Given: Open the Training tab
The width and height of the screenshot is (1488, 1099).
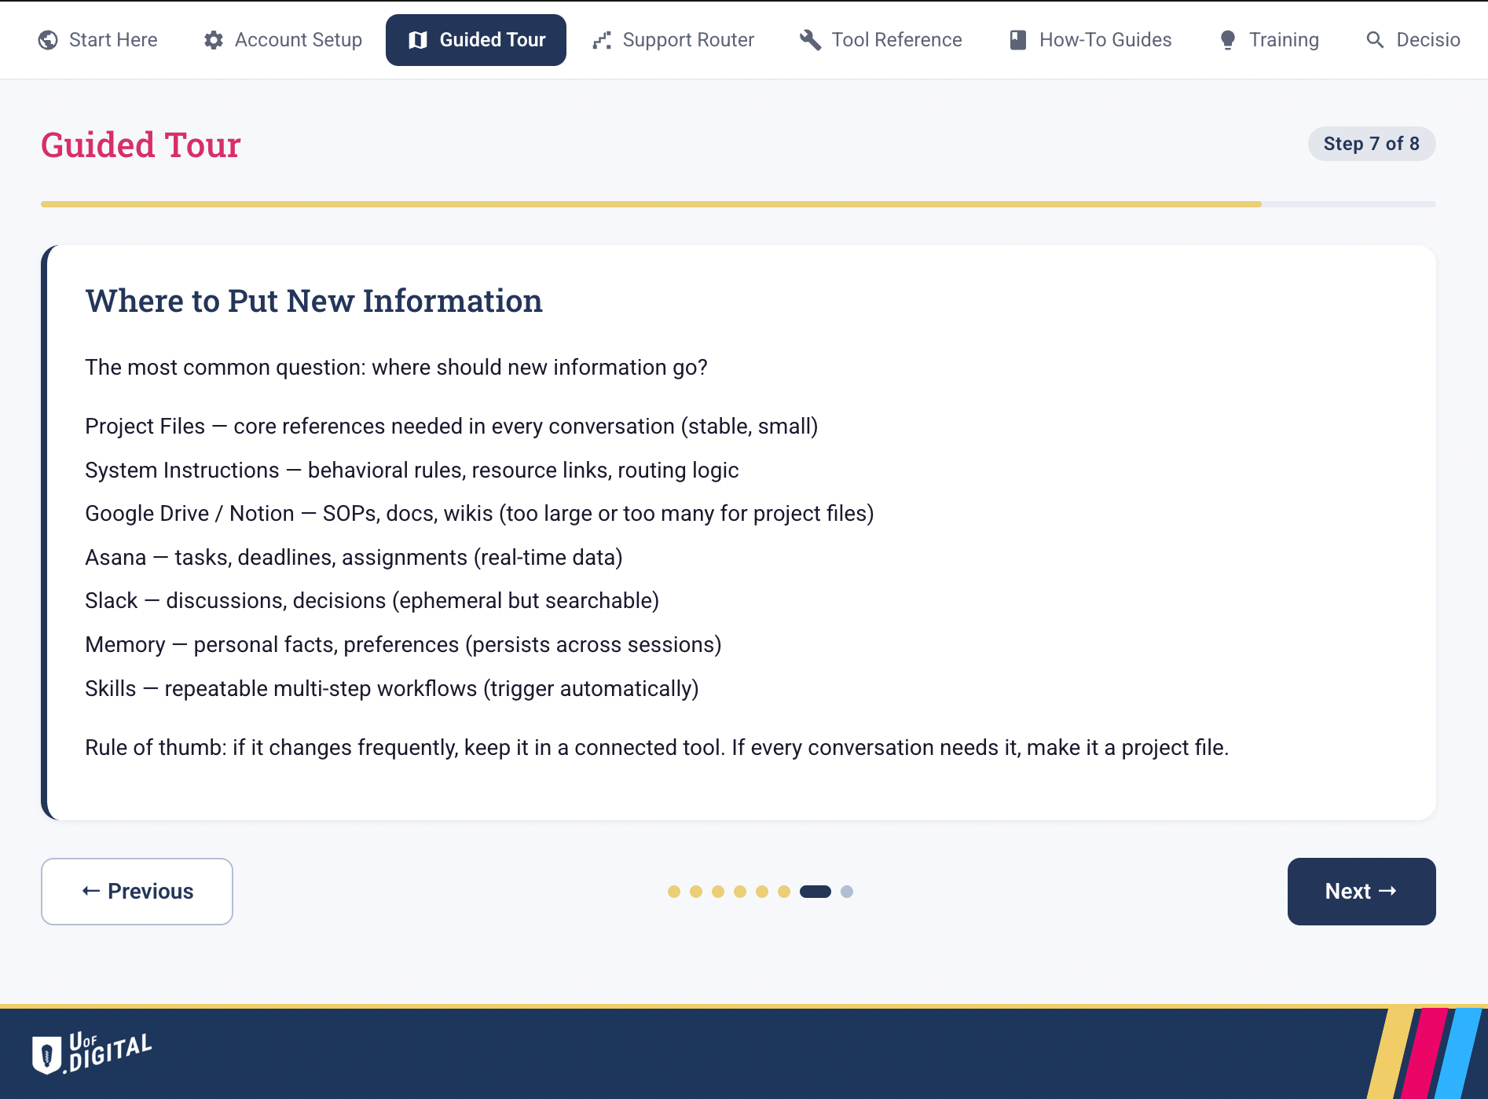Looking at the screenshot, I should (x=1269, y=40).
